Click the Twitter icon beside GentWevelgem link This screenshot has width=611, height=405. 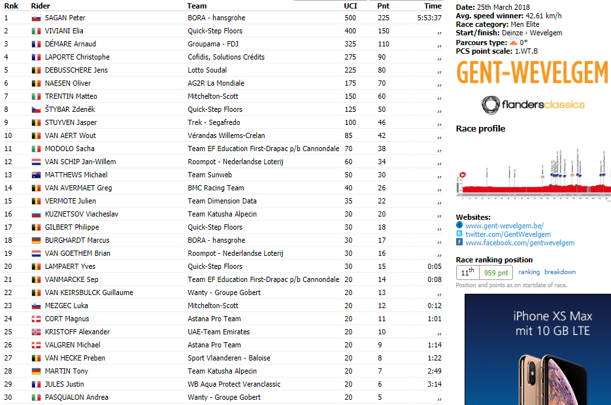[459, 234]
